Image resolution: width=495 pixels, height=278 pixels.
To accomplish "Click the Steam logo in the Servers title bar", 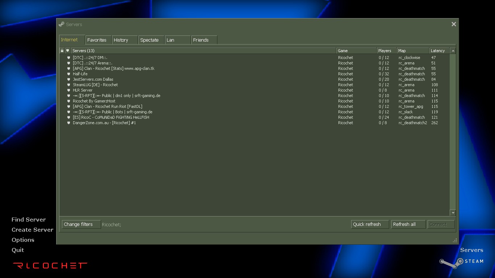I will click(61, 24).
